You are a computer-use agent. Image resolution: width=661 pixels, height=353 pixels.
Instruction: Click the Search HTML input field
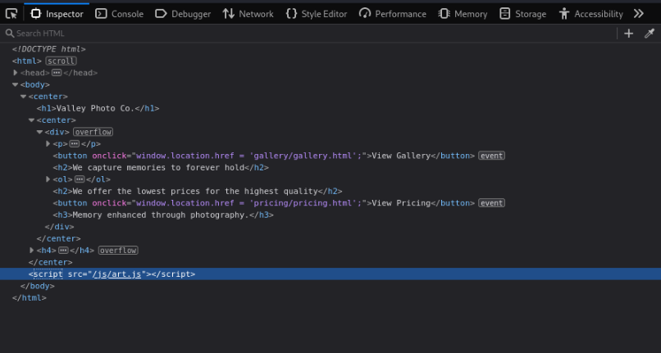[x=312, y=34]
